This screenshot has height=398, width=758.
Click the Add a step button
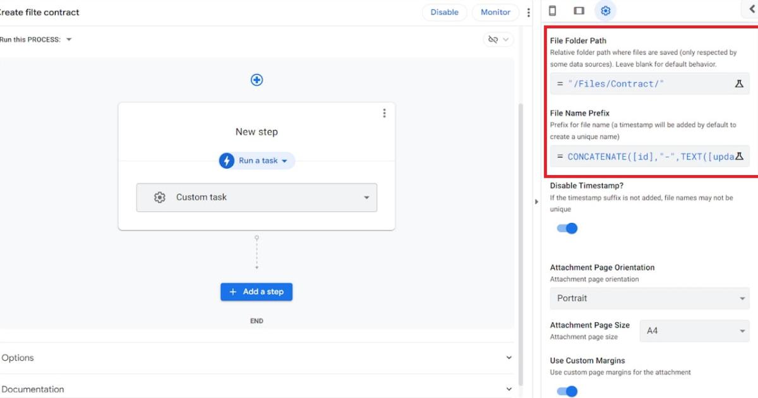(x=256, y=292)
